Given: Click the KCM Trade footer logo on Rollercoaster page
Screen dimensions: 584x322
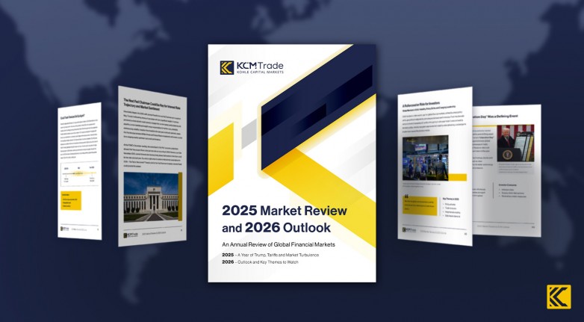Looking at the screenshot, I should pos(409,230).
